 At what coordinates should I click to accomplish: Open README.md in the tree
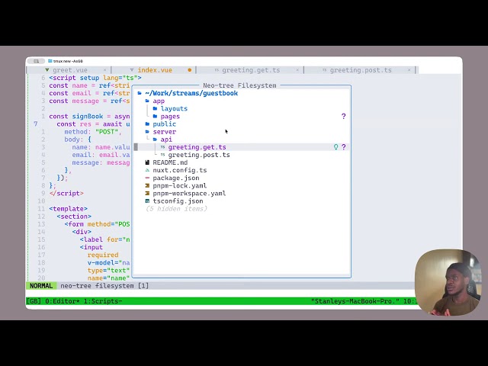pos(170,162)
